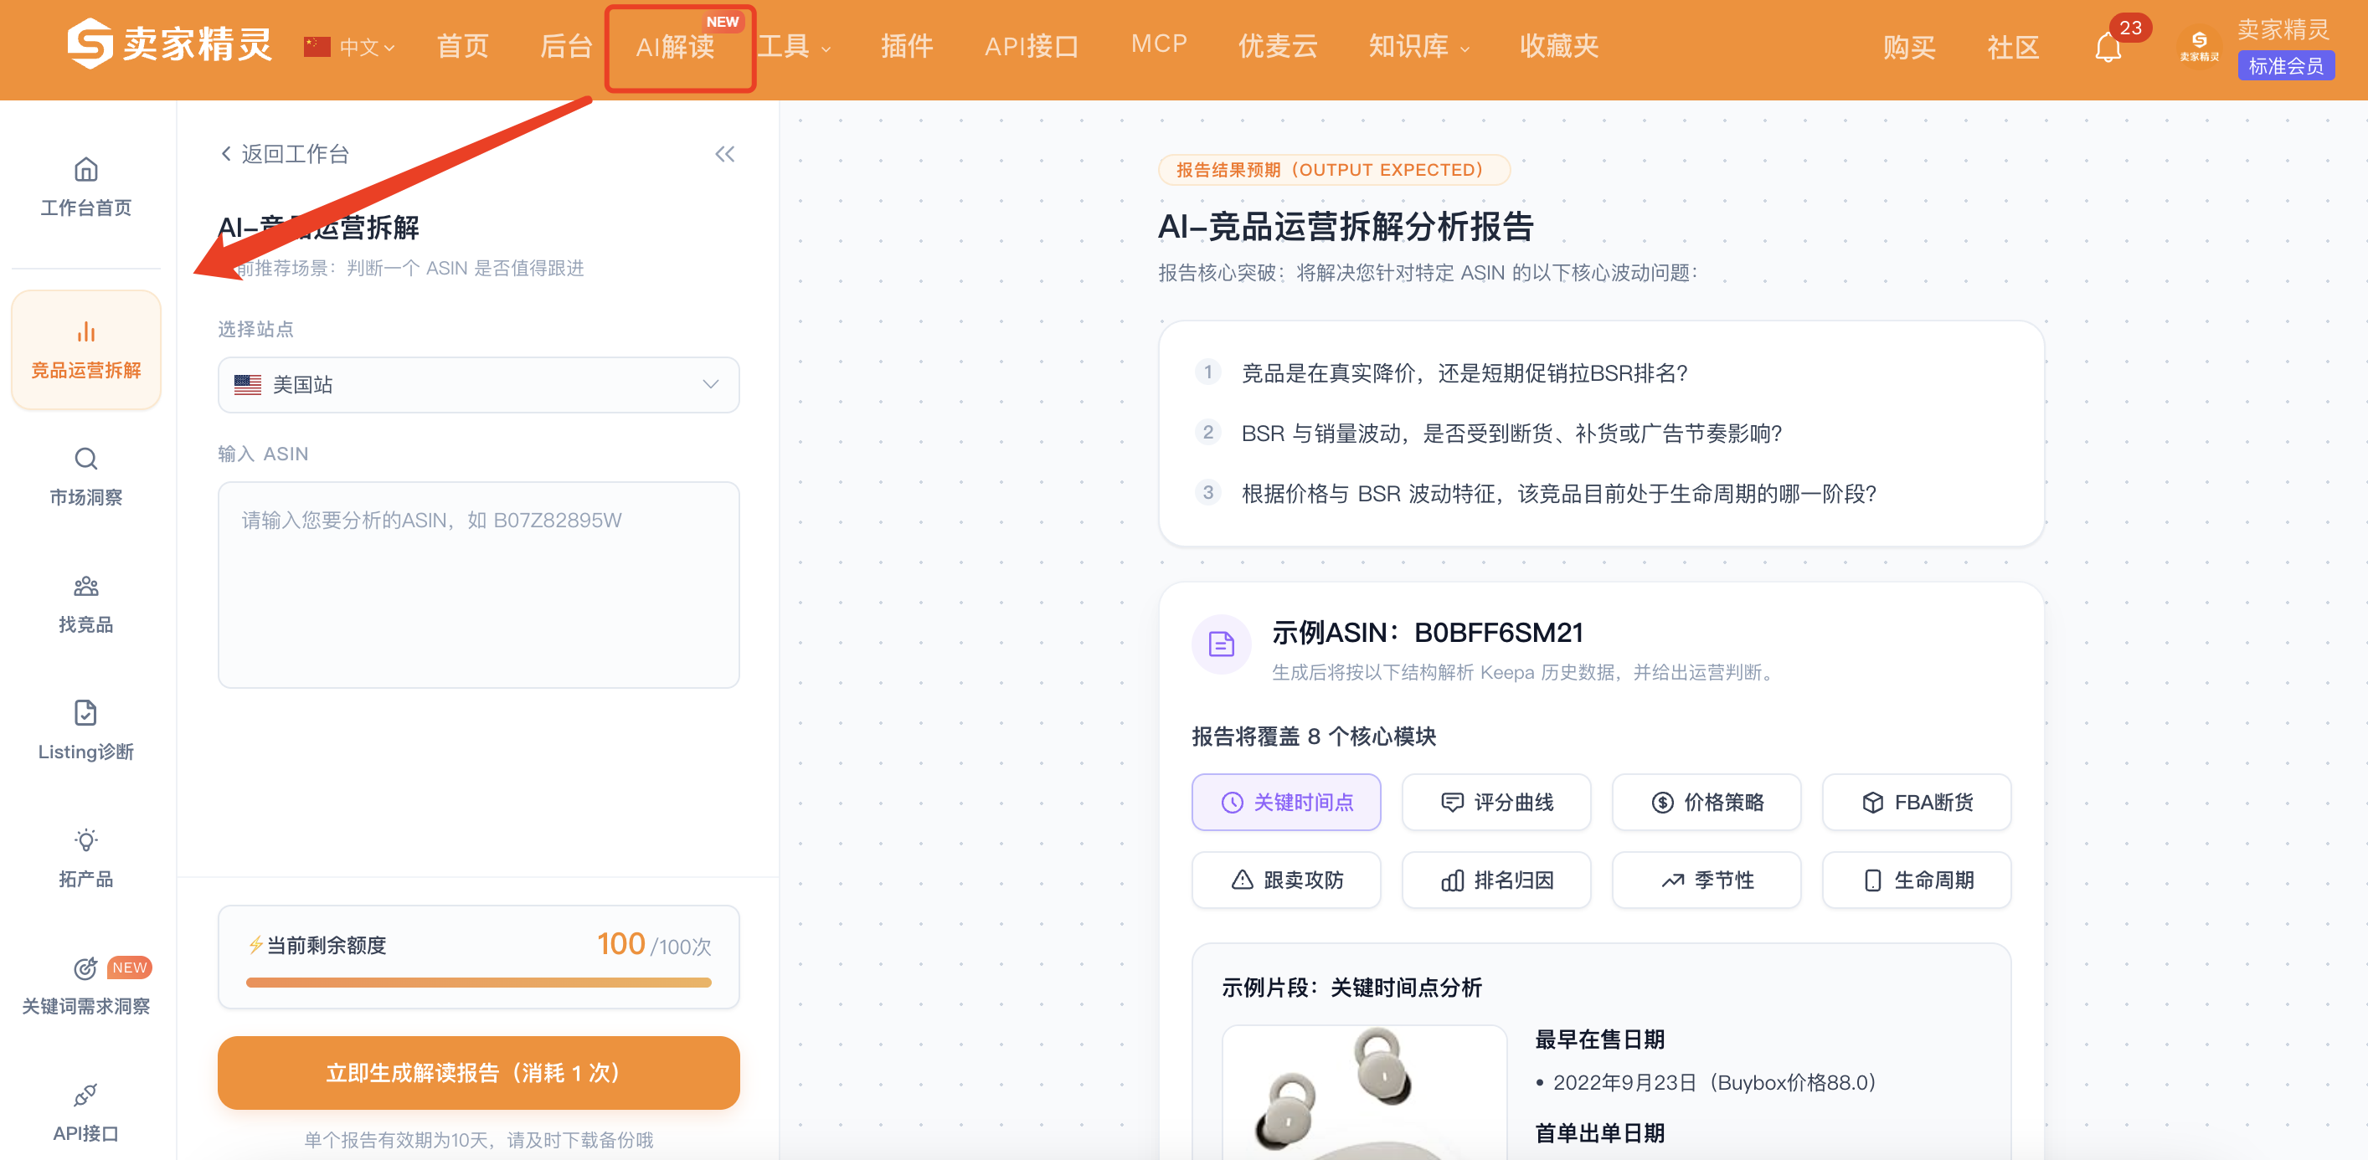Click the lightning icon beside 当前剩余额度
The width and height of the screenshot is (2368, 1160).
tap(255, 945)
